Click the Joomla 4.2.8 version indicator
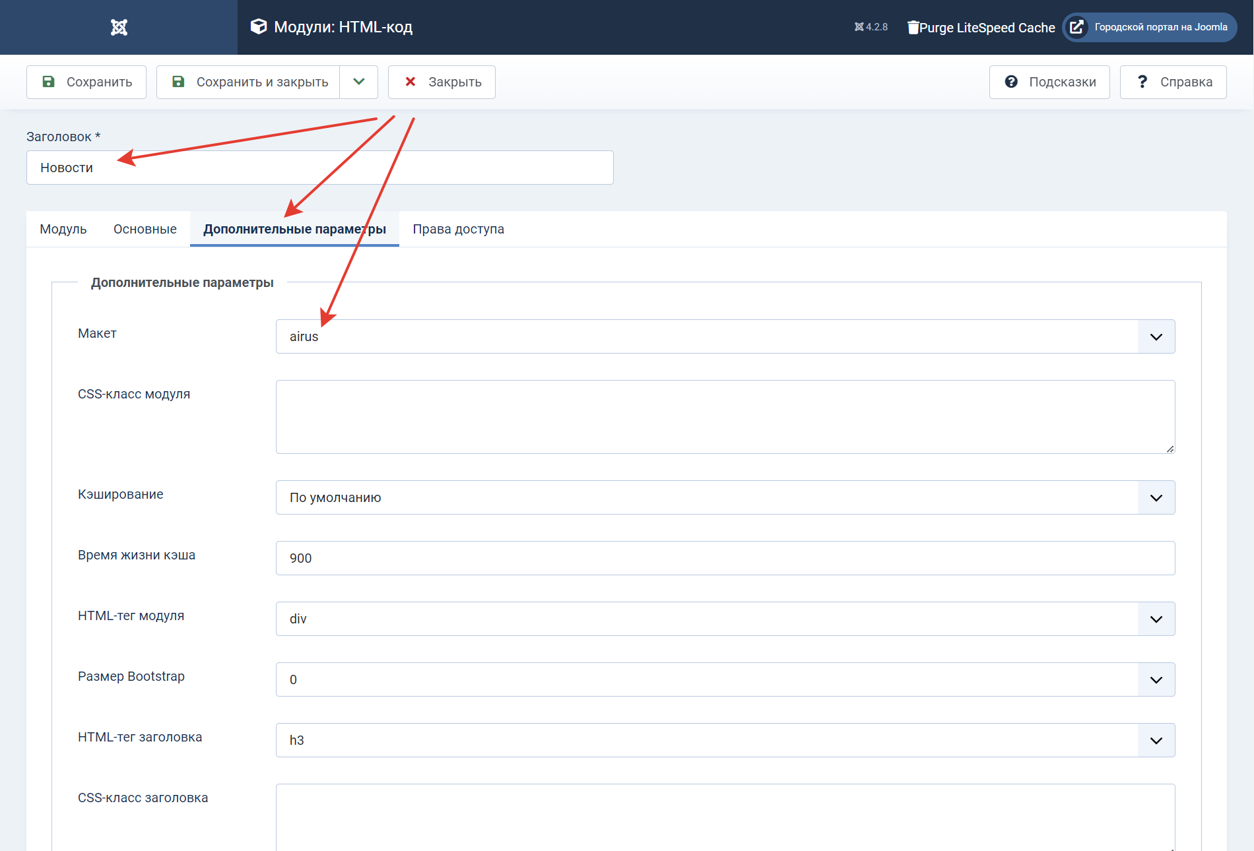Screen dimensions: 1254x851 (871, 27)
